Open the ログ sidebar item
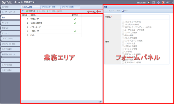This screenshot has width=174, height=104. 10,60
